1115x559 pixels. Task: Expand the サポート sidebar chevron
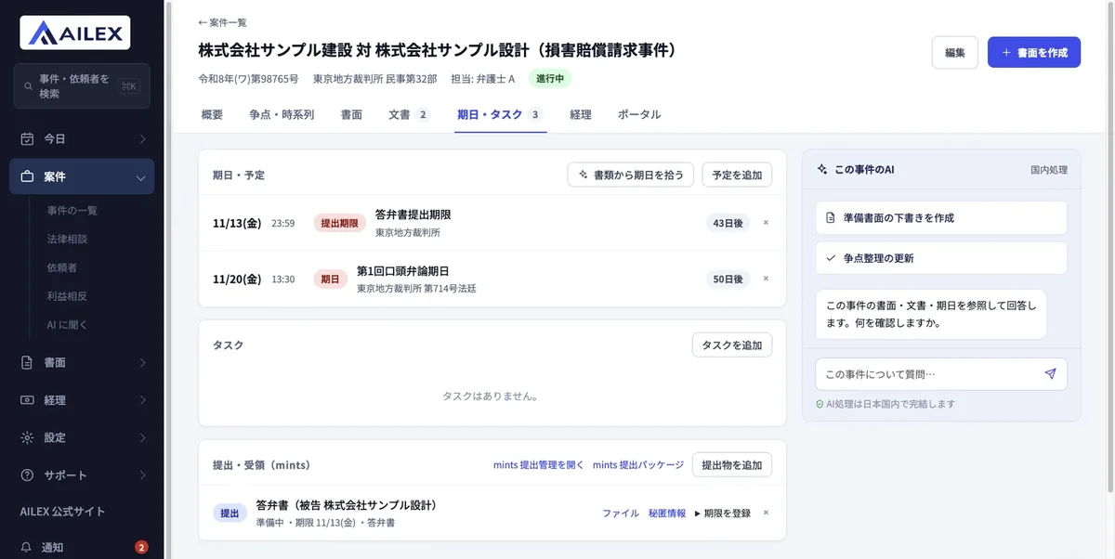point(142,475)
